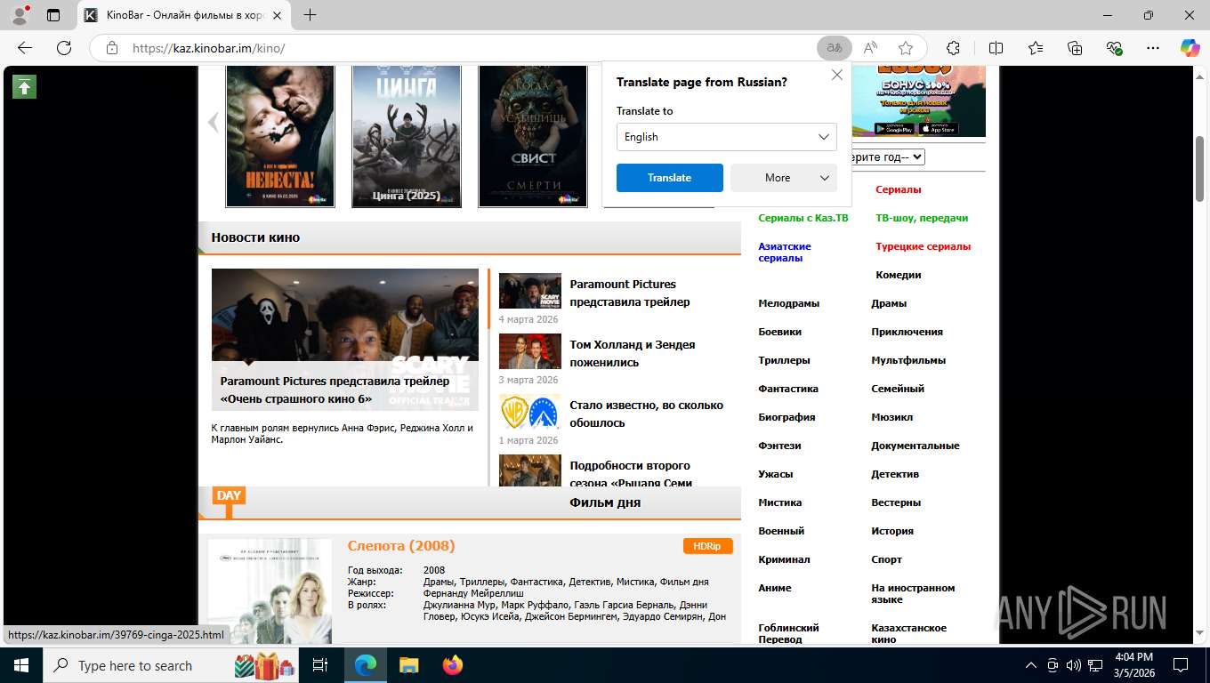1210x683 pixels.
Task: Click the Windows taskbar search box
Action: click(170, 665)
